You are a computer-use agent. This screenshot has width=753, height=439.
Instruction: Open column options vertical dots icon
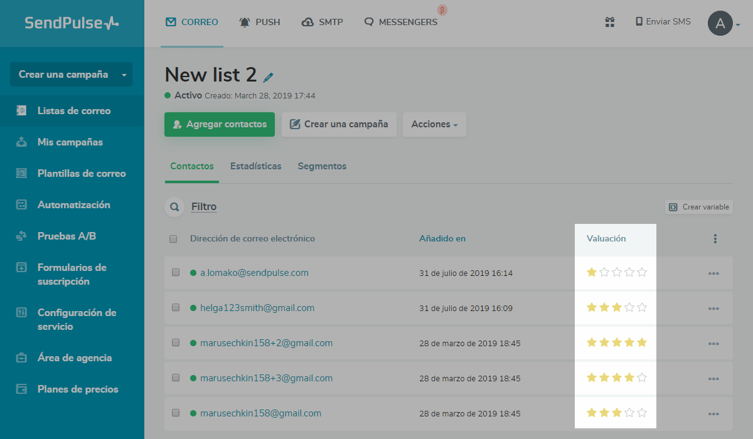715,239
